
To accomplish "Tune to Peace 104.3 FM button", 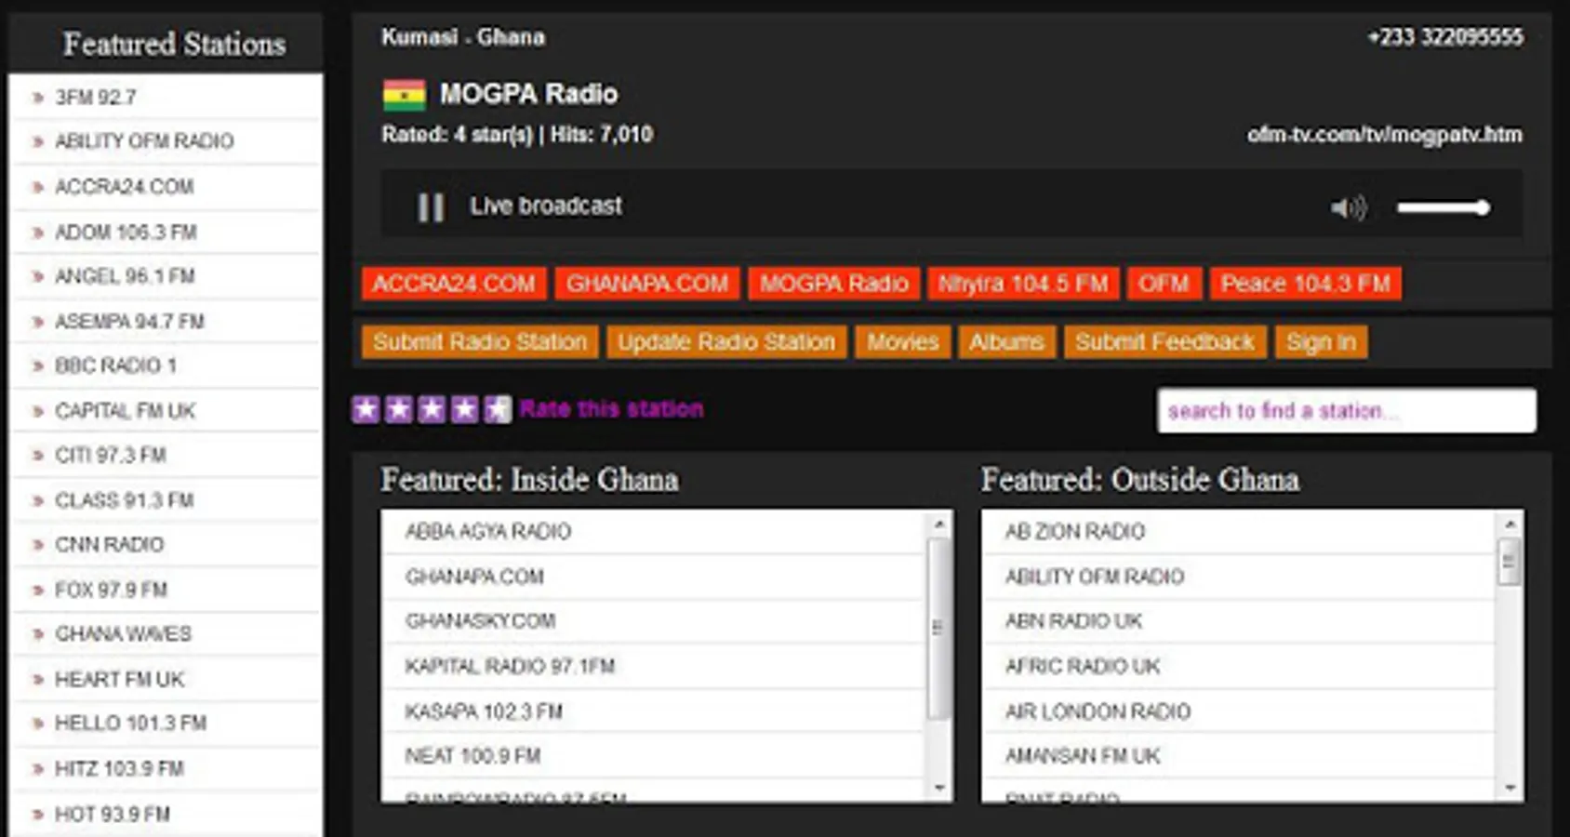I will [1306, 284].
